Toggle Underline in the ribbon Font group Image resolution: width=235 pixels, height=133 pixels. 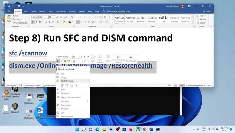pos(40,22)
